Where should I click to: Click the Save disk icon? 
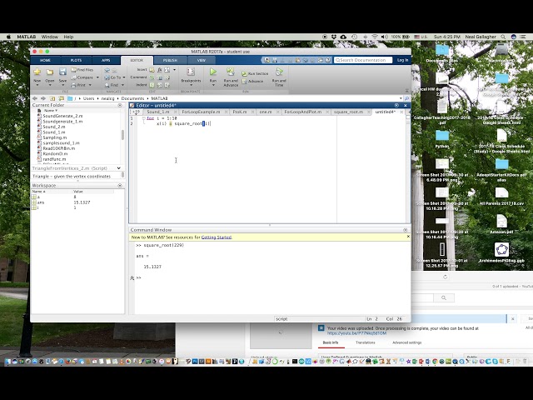pyautogui.click(x=62, y=72)
